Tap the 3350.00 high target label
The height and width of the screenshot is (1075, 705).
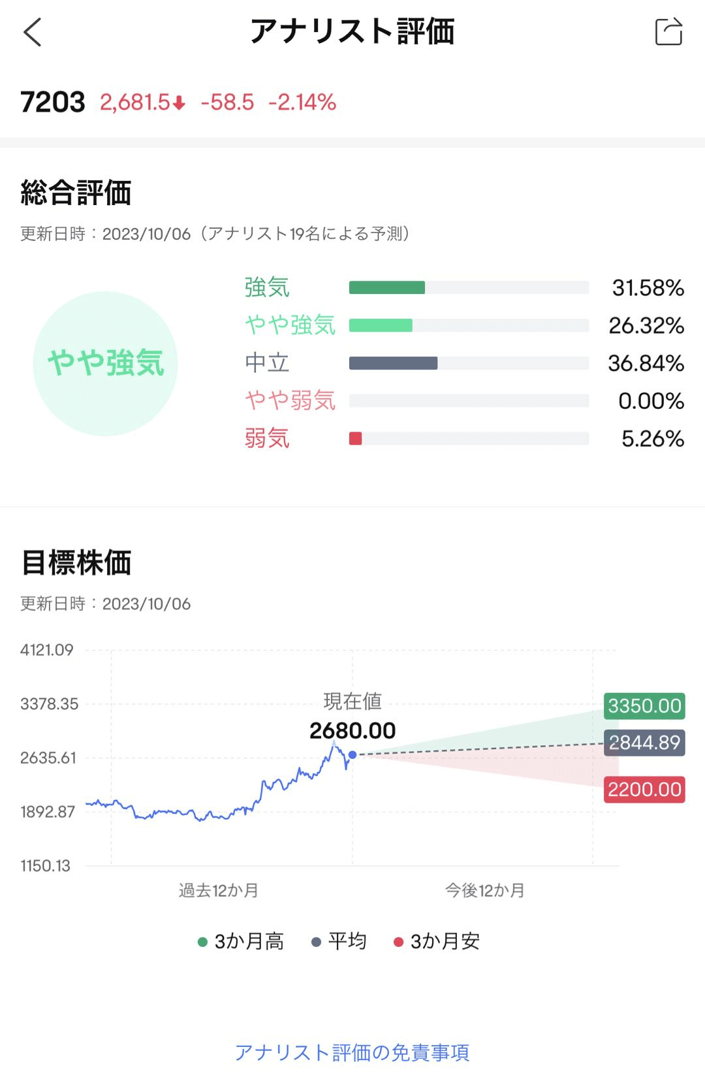(x=644, y=706)
